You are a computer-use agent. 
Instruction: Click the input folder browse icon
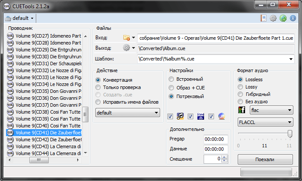[126, 38]
